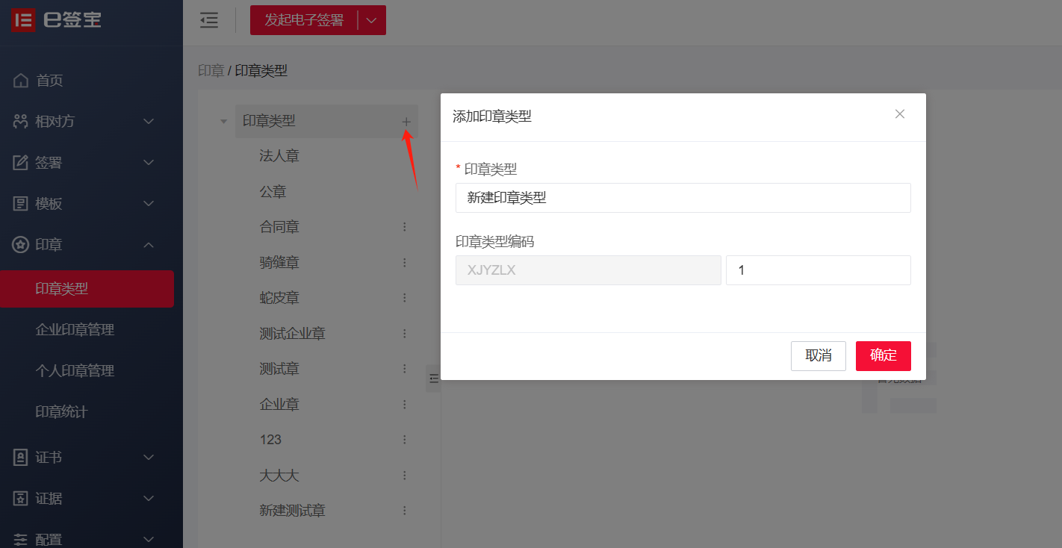Close the 添加印章类型 dialog with the X

tap(900, 114)
